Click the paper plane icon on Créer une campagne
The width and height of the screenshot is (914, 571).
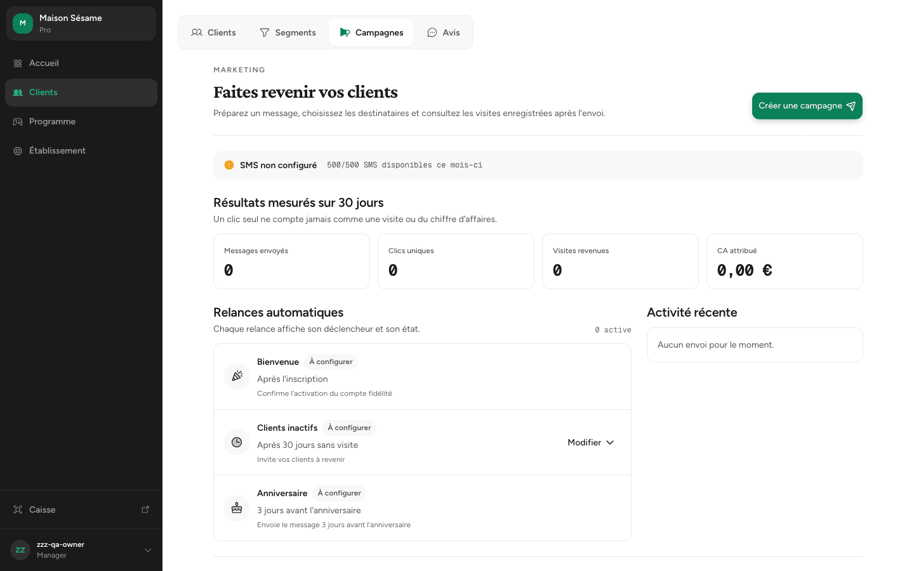[x=851, y=106]
